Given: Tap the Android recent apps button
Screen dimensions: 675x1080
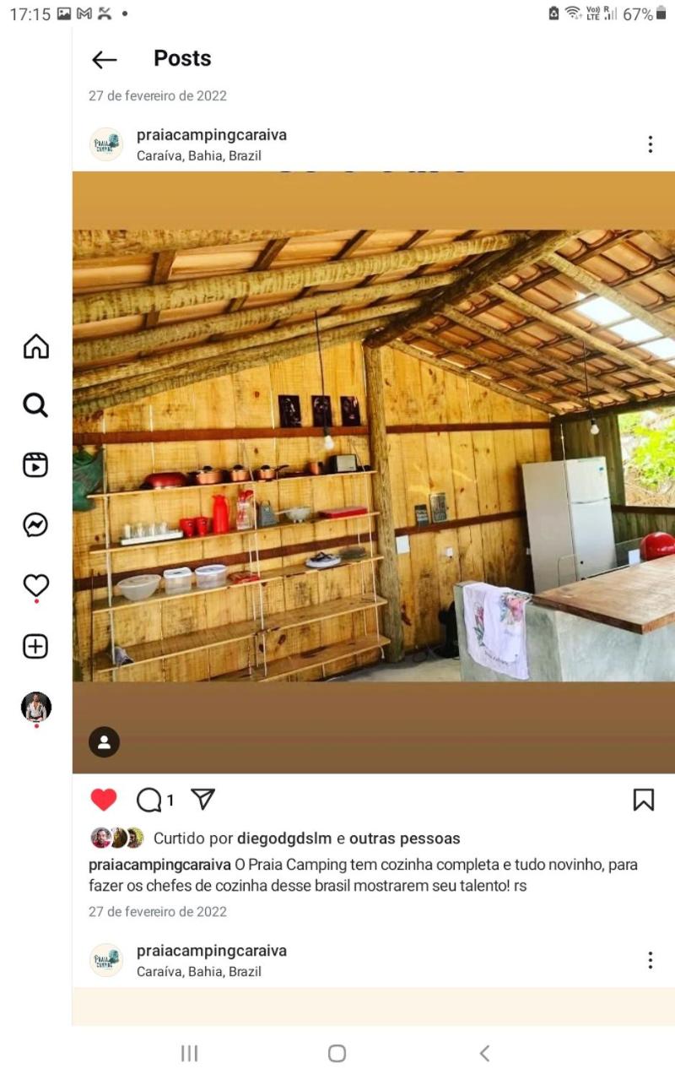Looking at the screenshot, I should 190,1053.
